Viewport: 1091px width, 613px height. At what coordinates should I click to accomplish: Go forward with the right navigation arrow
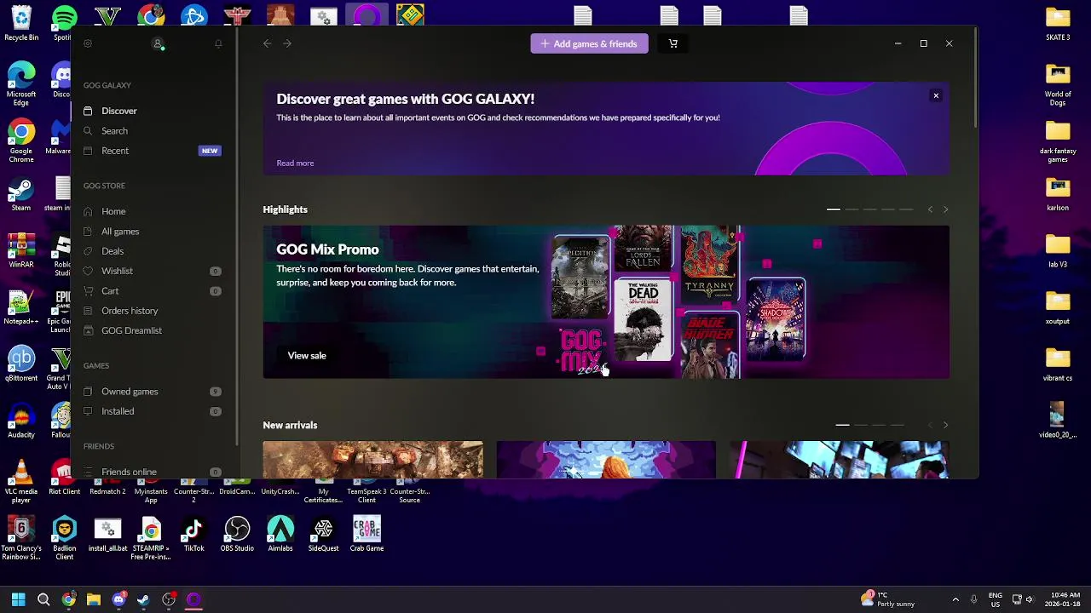tap(287, 43)
